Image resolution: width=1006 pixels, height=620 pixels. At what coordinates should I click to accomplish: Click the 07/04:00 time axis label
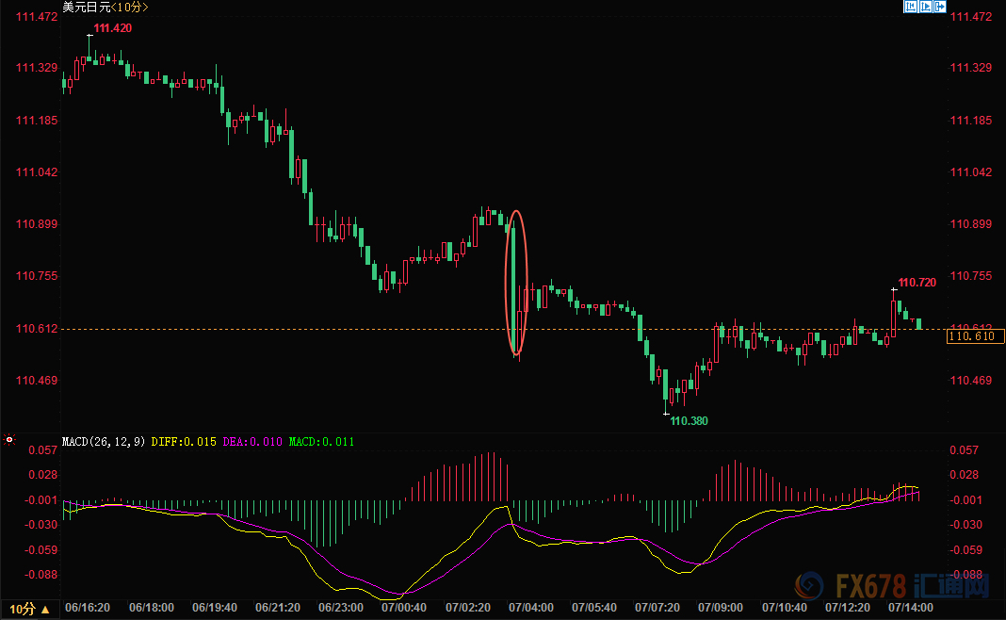pos(532,608)
